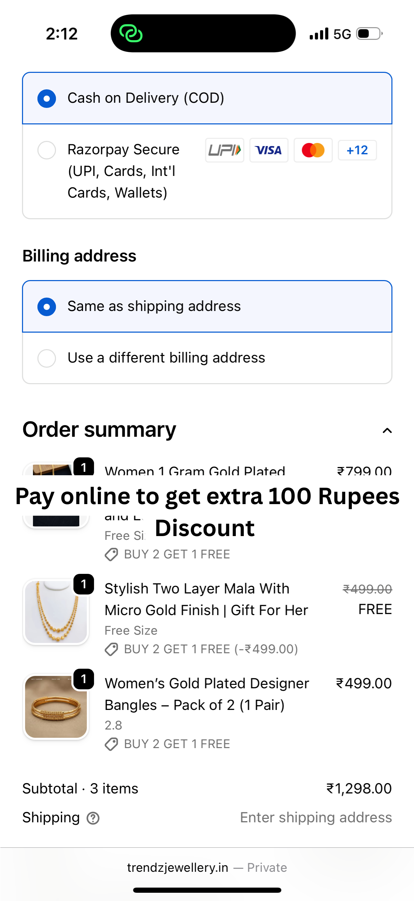This screenshot has height=901, width=414.
Task: Tap the quantity badge on Bangles thumbnail
Action: 84,679
